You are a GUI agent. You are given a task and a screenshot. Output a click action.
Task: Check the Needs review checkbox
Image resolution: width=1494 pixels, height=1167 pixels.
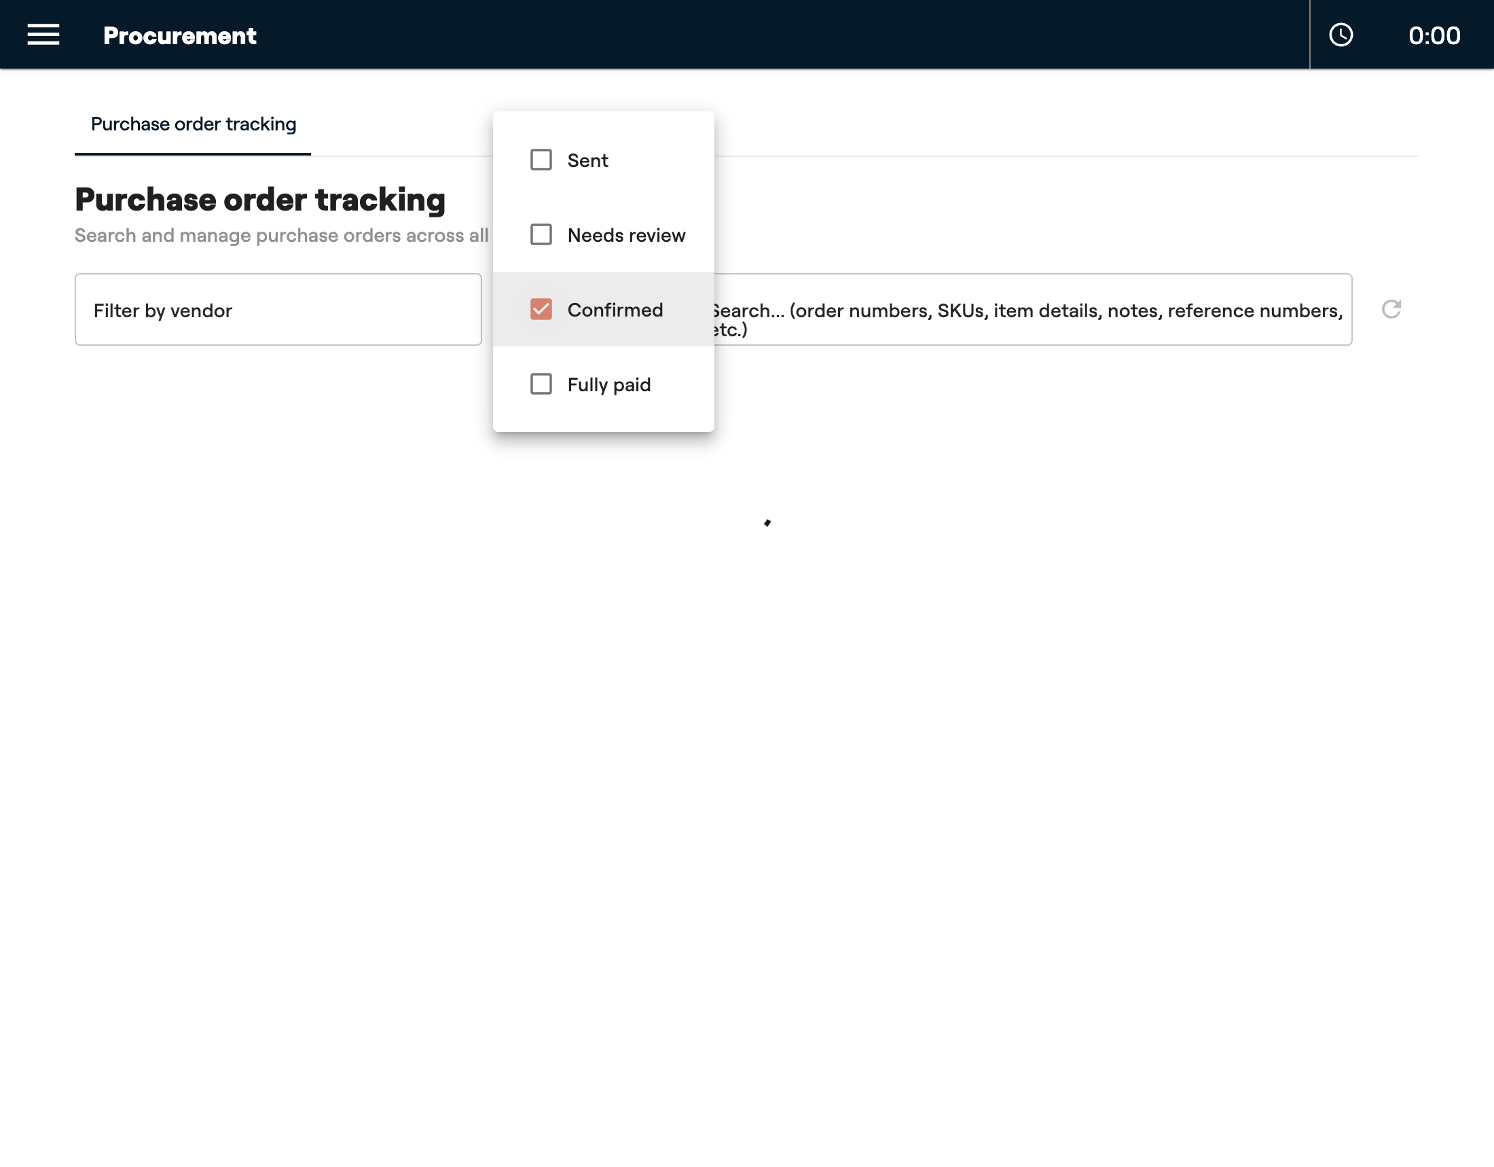coord(541,234)
